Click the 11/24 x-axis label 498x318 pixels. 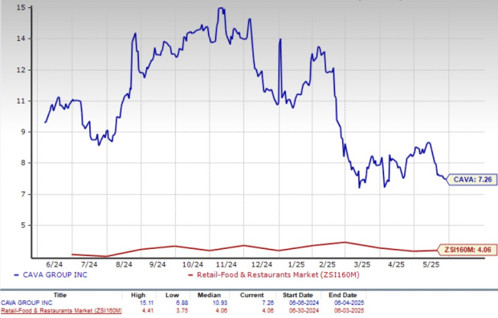tap(227, 264)
